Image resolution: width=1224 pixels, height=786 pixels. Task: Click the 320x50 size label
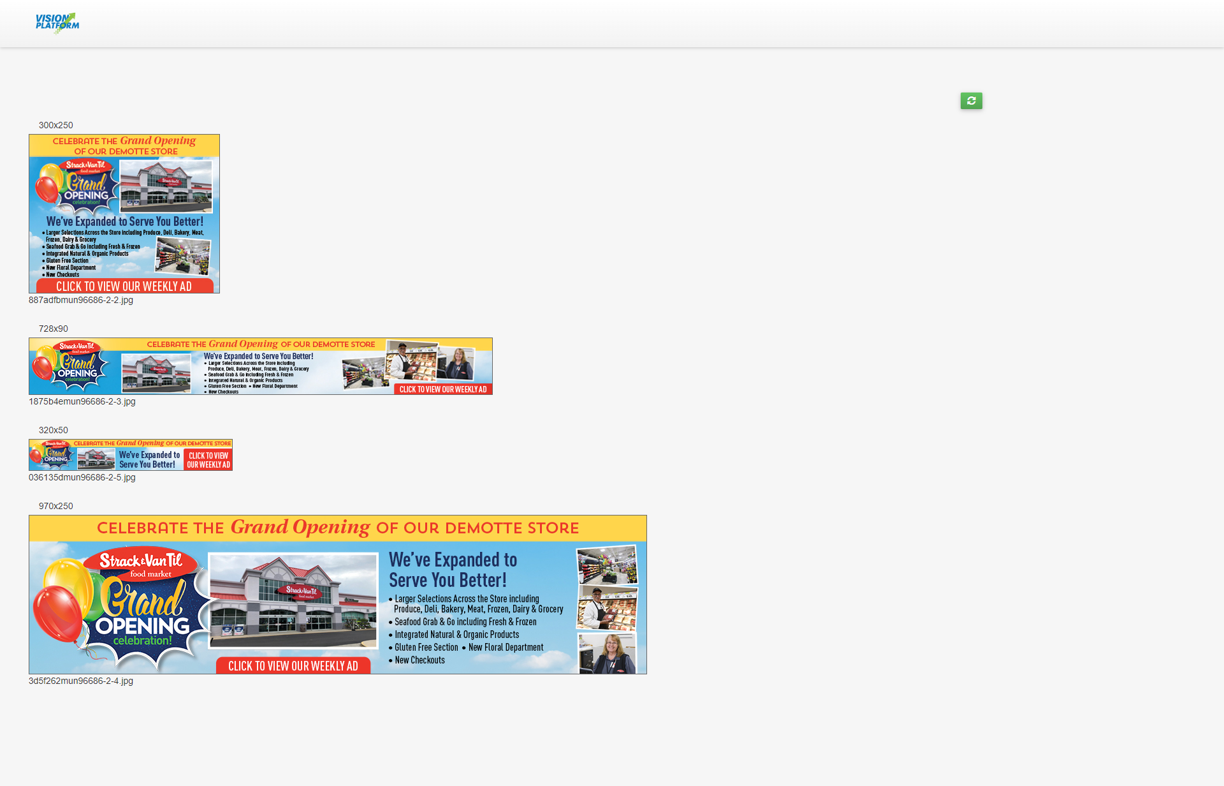click(54, 430)
